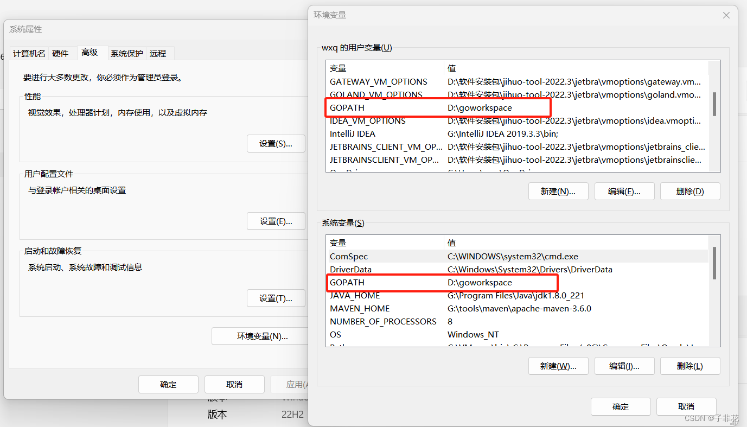Select the GOPATH row in system variables
This screenshot has height=427, width=747.
point(517,282)
